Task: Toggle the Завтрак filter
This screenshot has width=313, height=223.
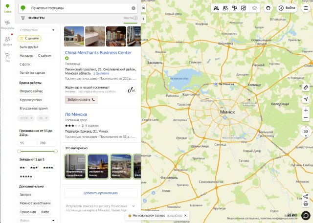Action: (x=25, y=195)
